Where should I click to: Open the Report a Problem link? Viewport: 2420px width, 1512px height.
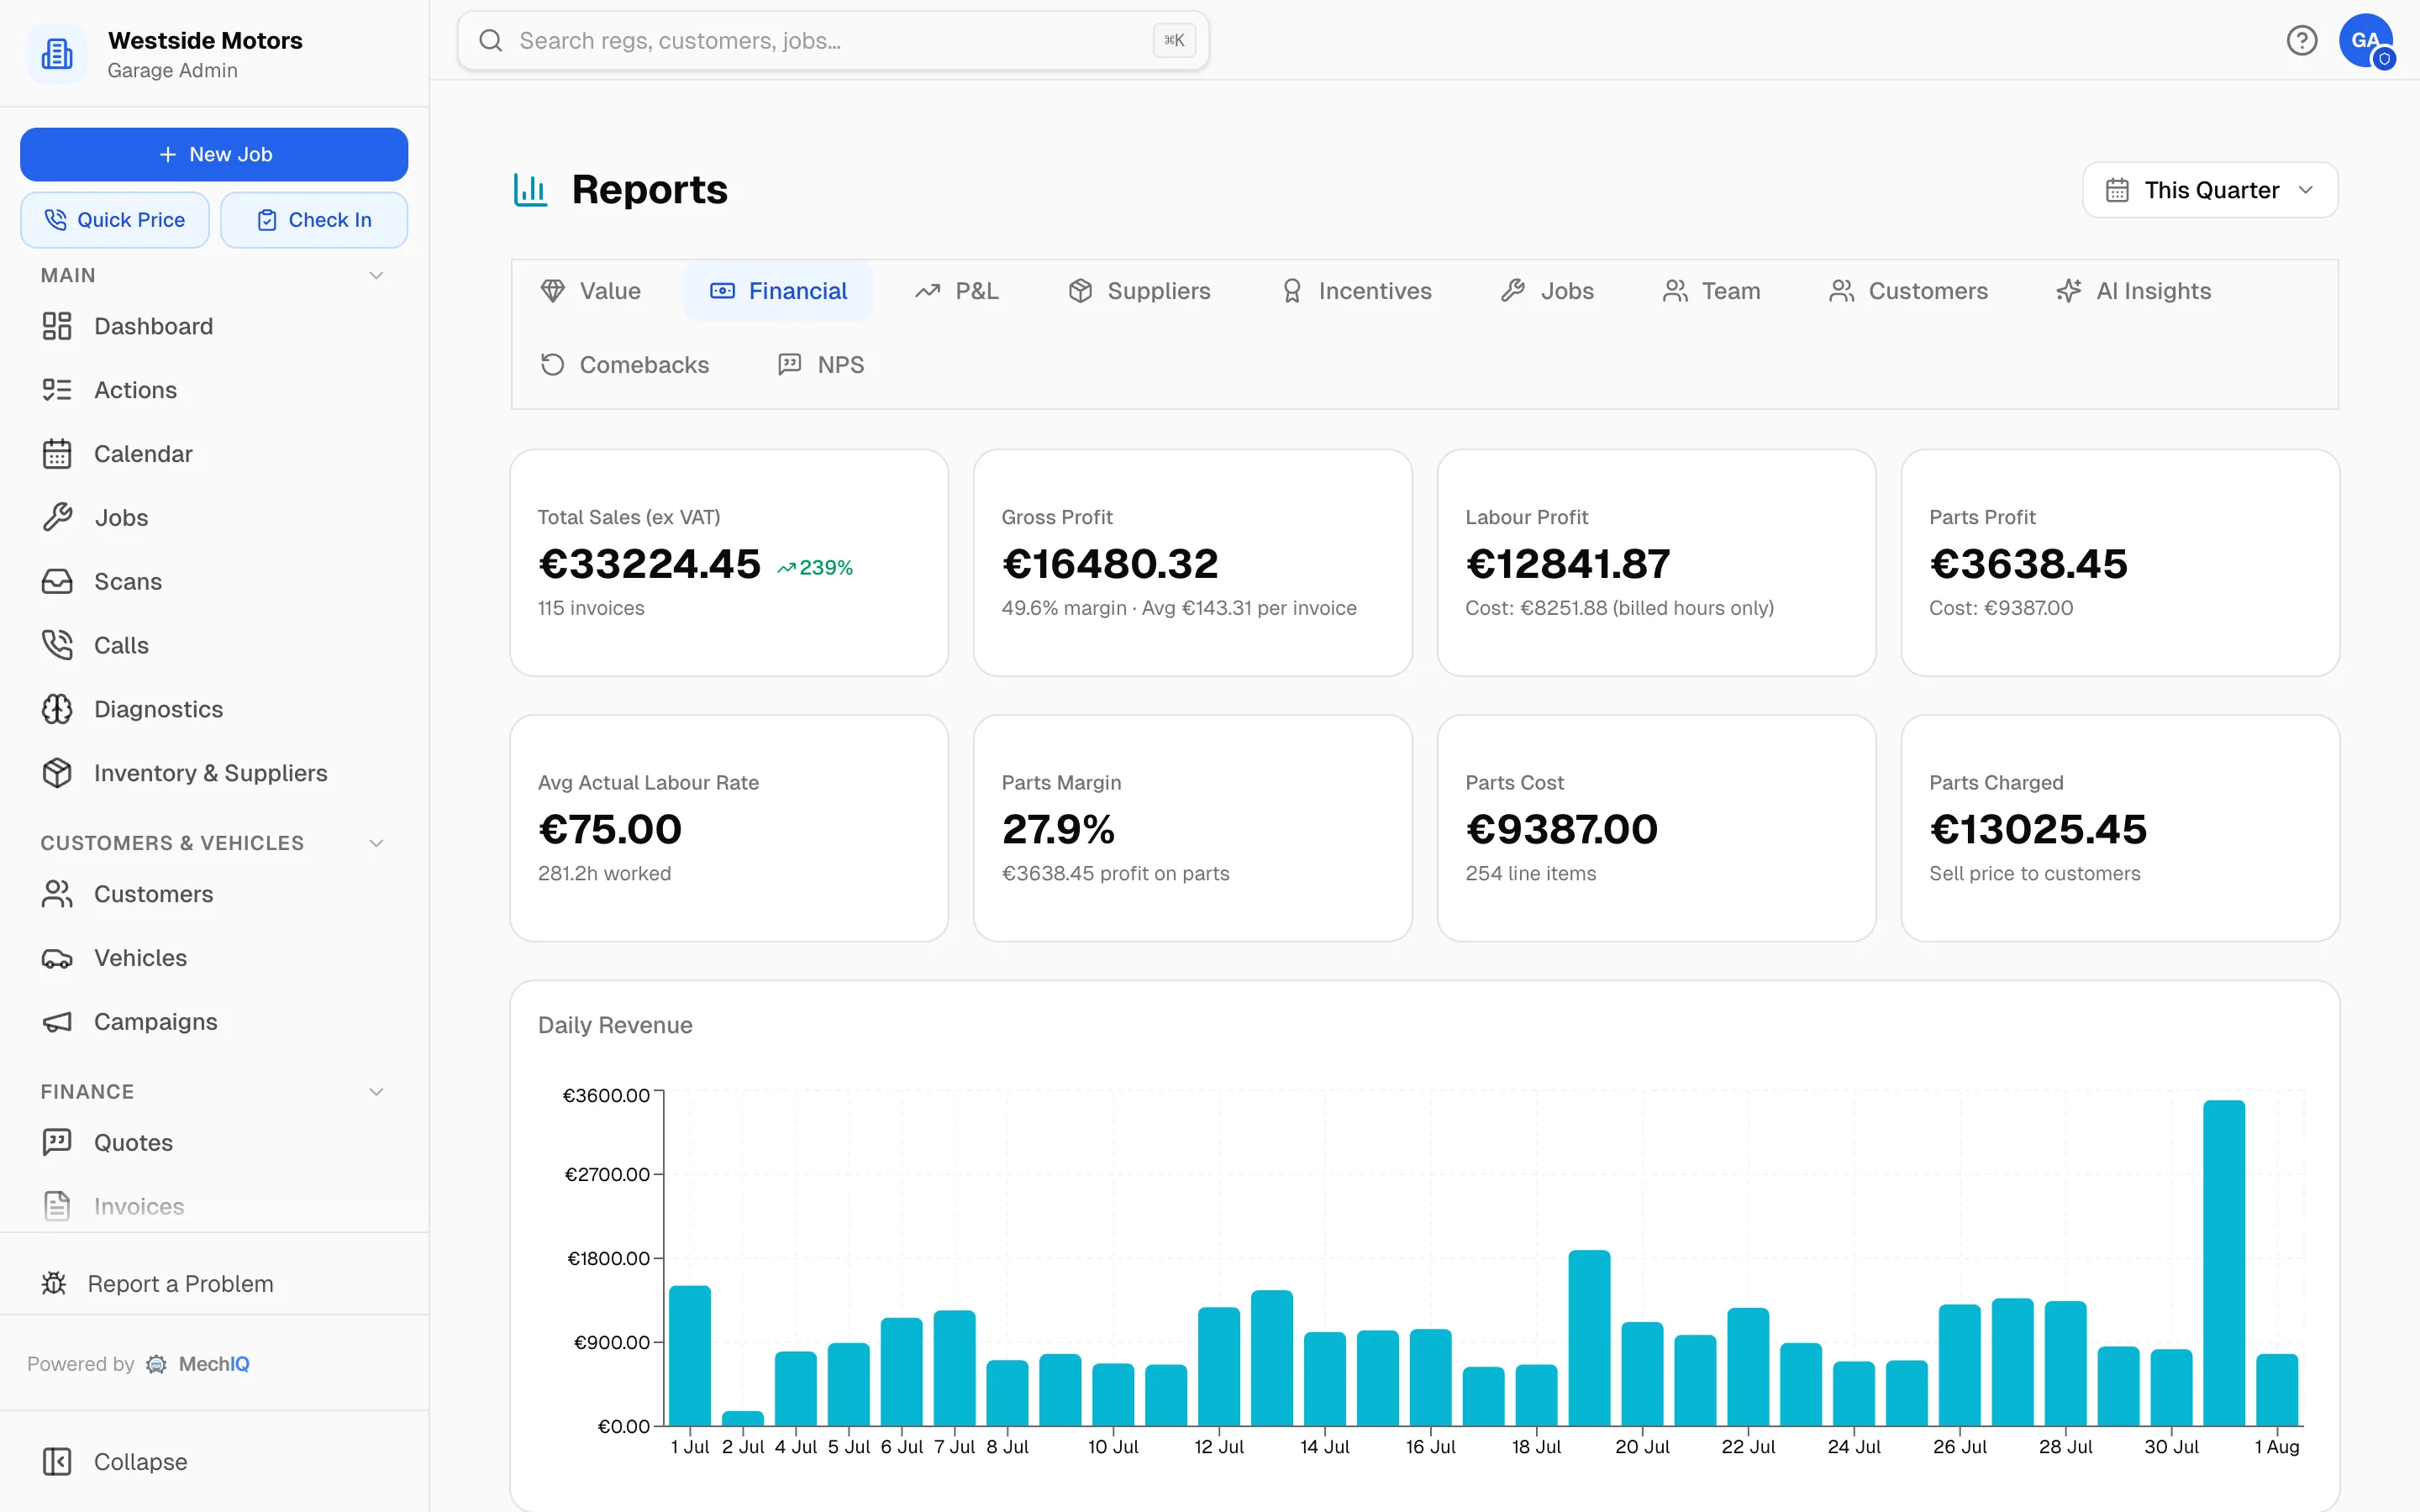click(157, 1283)
